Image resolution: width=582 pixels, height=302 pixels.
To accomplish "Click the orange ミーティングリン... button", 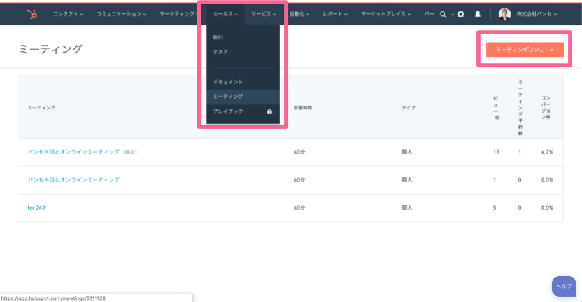I will tap(524, 50).
